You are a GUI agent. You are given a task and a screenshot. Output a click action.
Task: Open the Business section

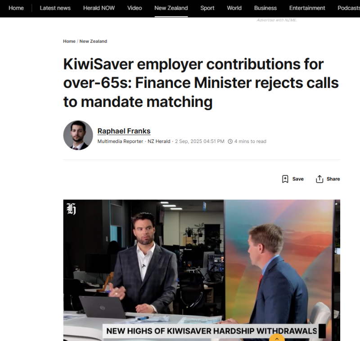pos(265,8)
